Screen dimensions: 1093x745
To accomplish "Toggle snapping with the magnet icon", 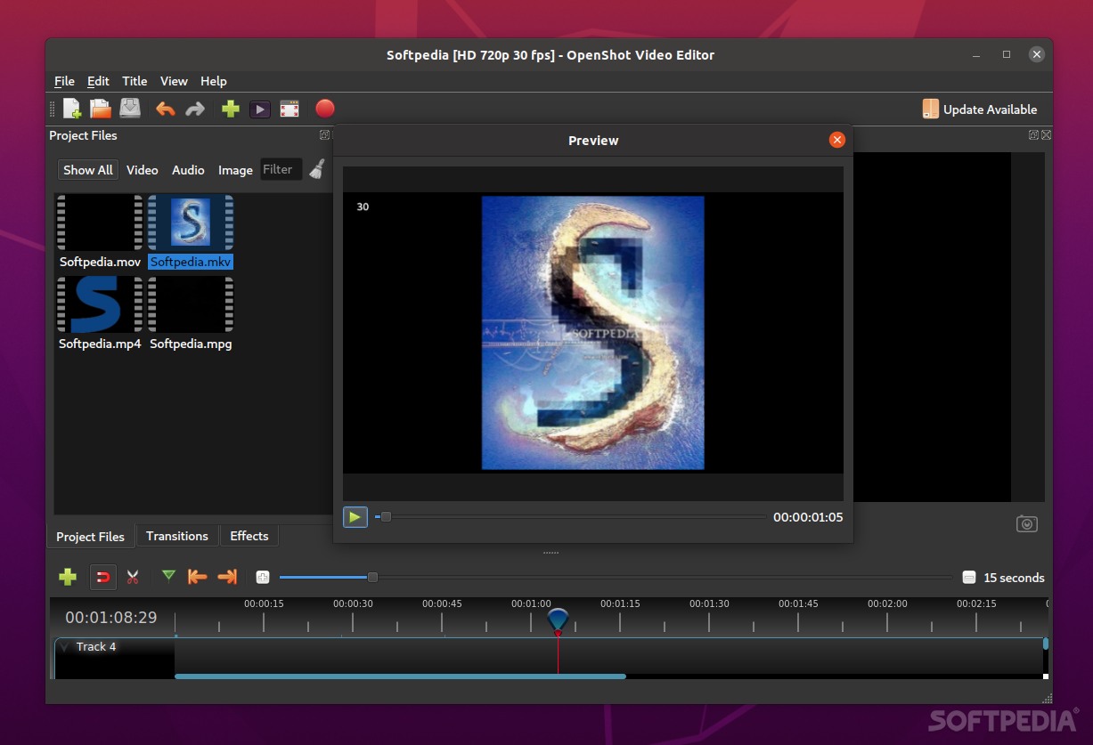I will pos(102,577).
